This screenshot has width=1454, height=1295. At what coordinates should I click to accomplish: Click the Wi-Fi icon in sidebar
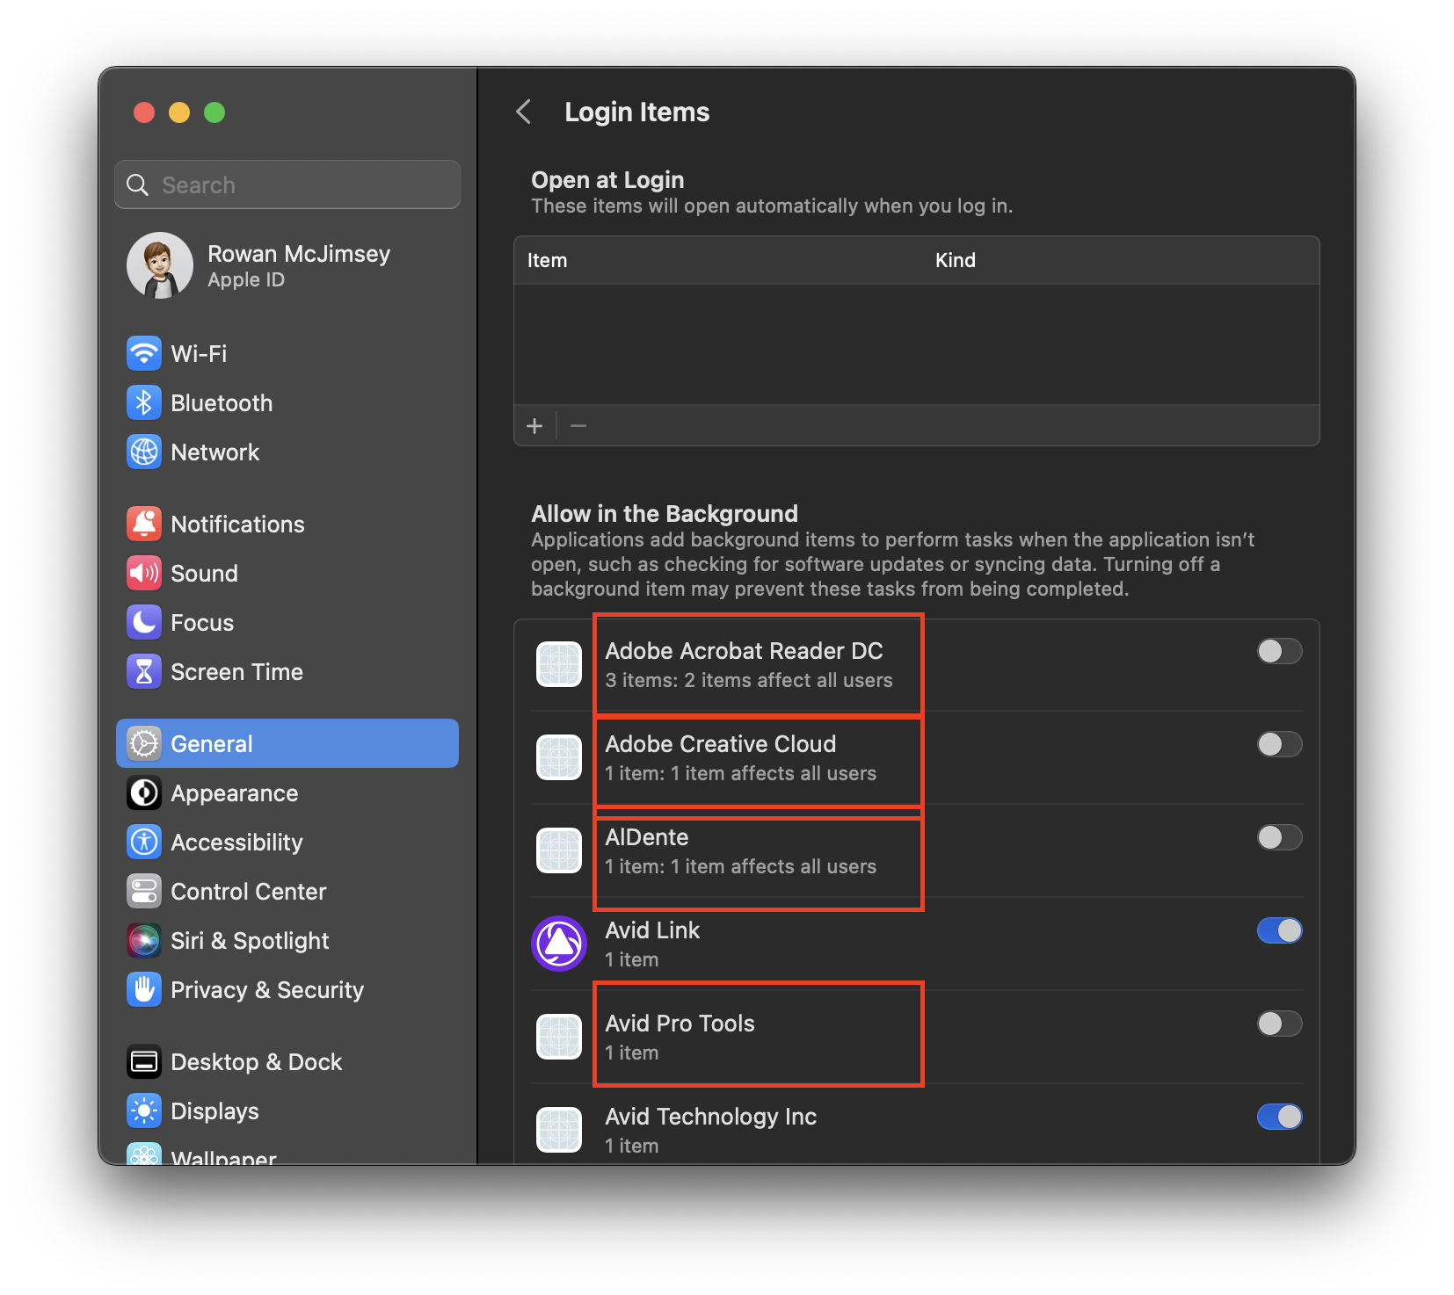(x=144, y=353)
